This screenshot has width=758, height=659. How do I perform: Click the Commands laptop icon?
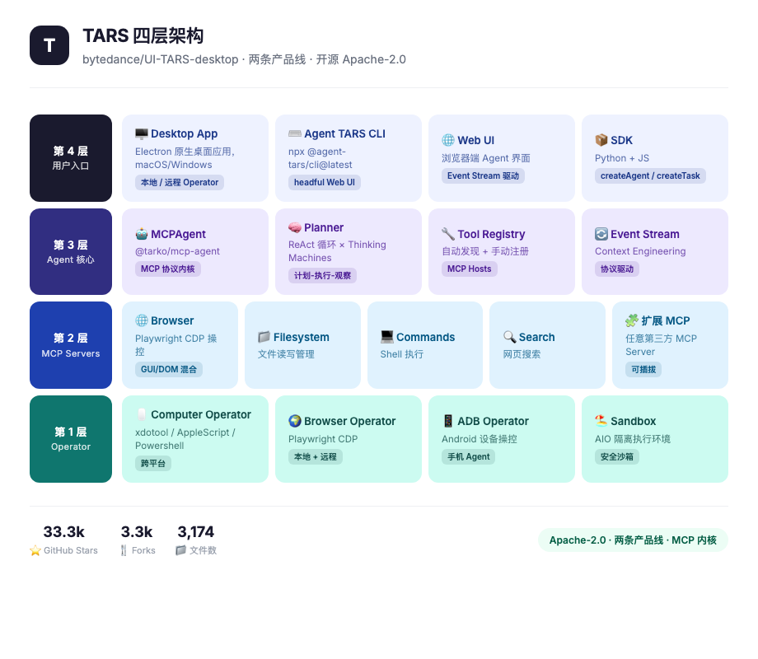coord(386,337)
